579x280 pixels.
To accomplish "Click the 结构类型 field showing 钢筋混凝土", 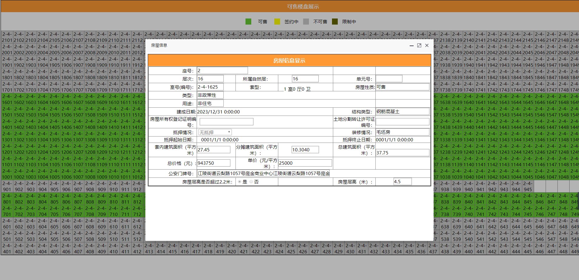I will tap(402, 111).
